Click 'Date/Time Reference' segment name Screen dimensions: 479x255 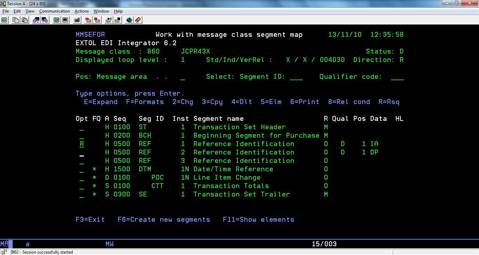pyautogui.click(x=233, y=169)
